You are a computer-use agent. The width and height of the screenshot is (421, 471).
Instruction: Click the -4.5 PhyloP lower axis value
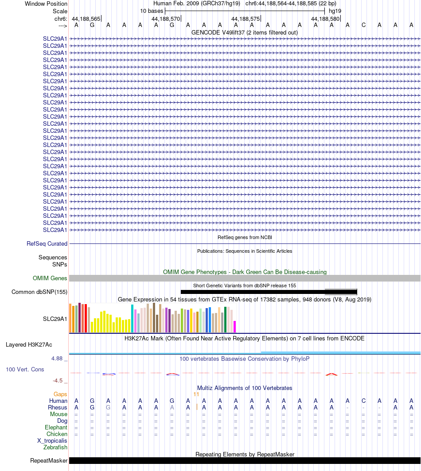58,381
